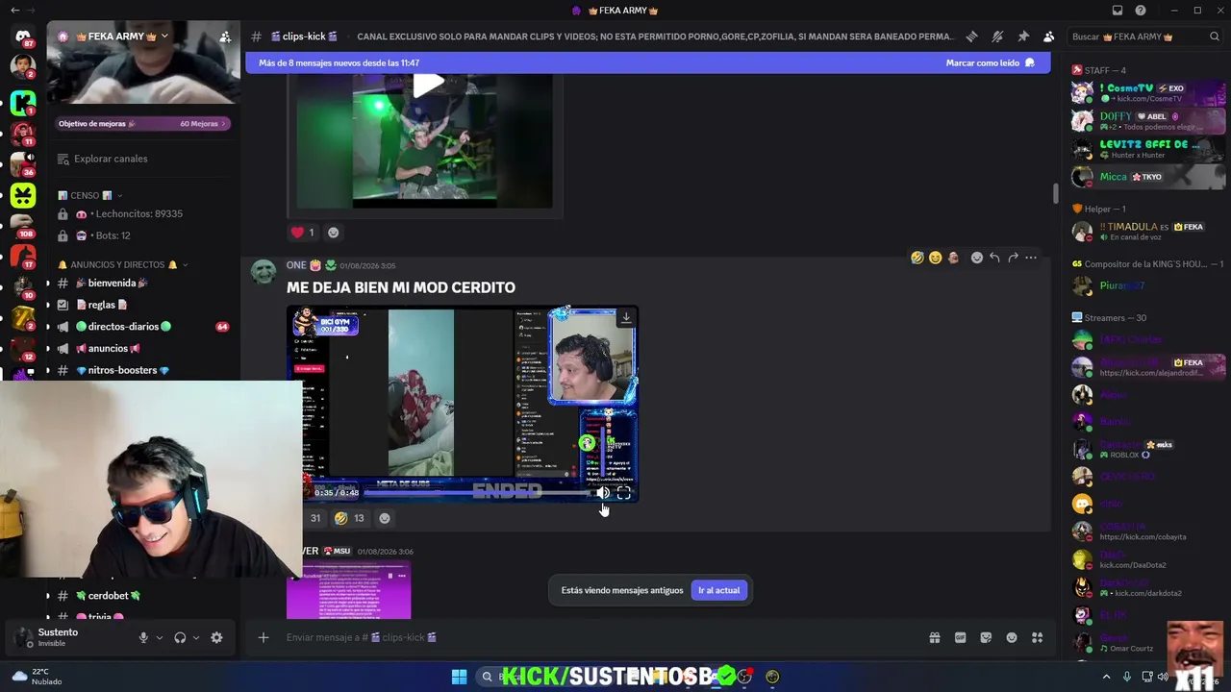Image resolution: width=1231 pixels, height=692 pixels.
Task: Click the invite people icon beside server name
Action: pos(225,37)
